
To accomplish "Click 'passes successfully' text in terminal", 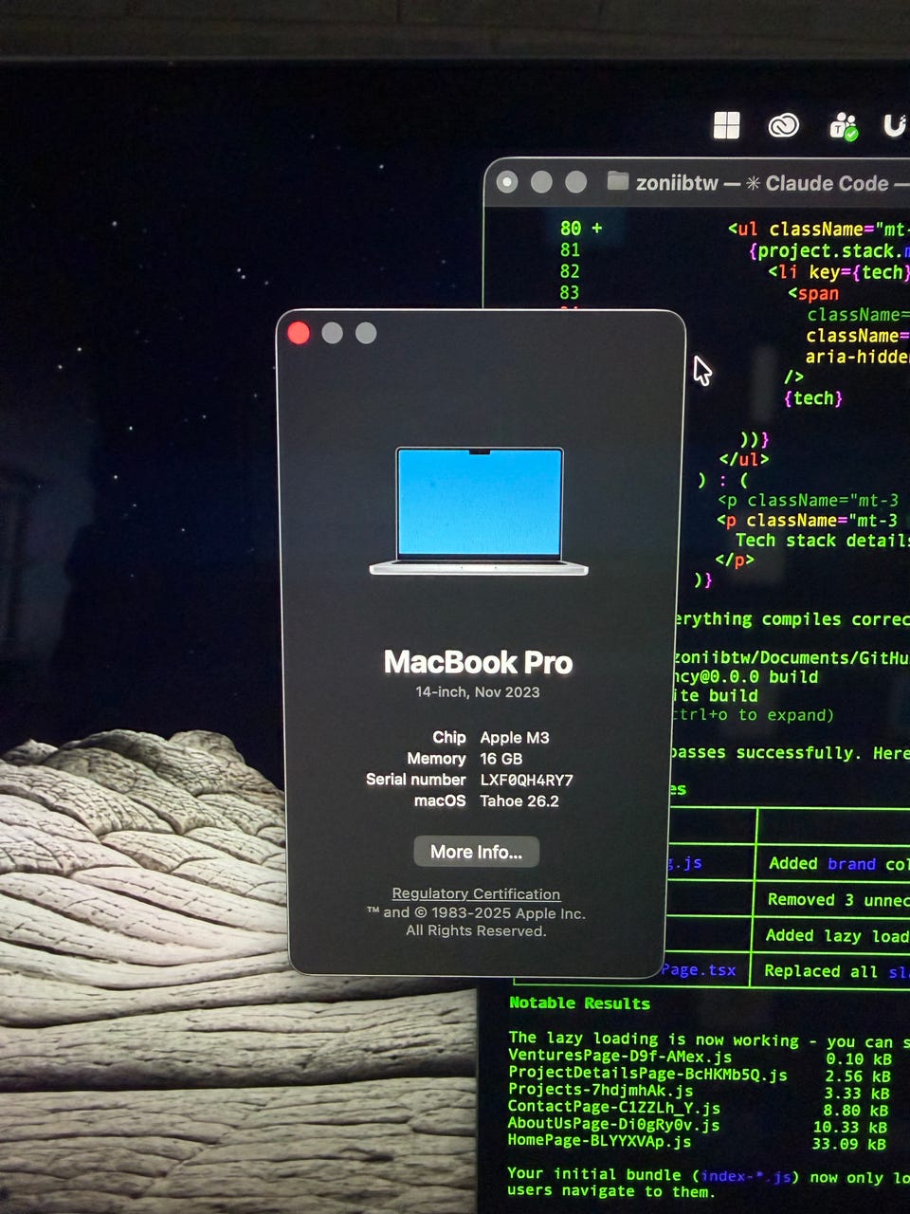I will (763, 753).
